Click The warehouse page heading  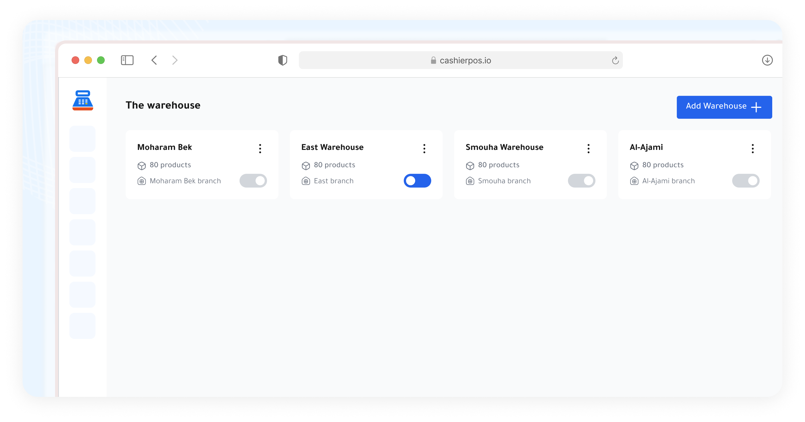163,105
